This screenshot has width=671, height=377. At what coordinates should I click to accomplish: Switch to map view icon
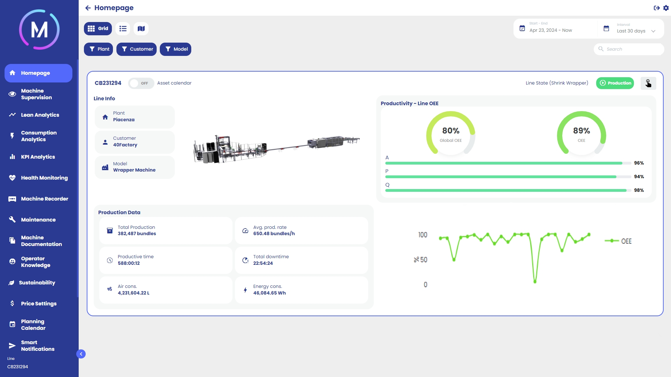[x=141, y=29]
